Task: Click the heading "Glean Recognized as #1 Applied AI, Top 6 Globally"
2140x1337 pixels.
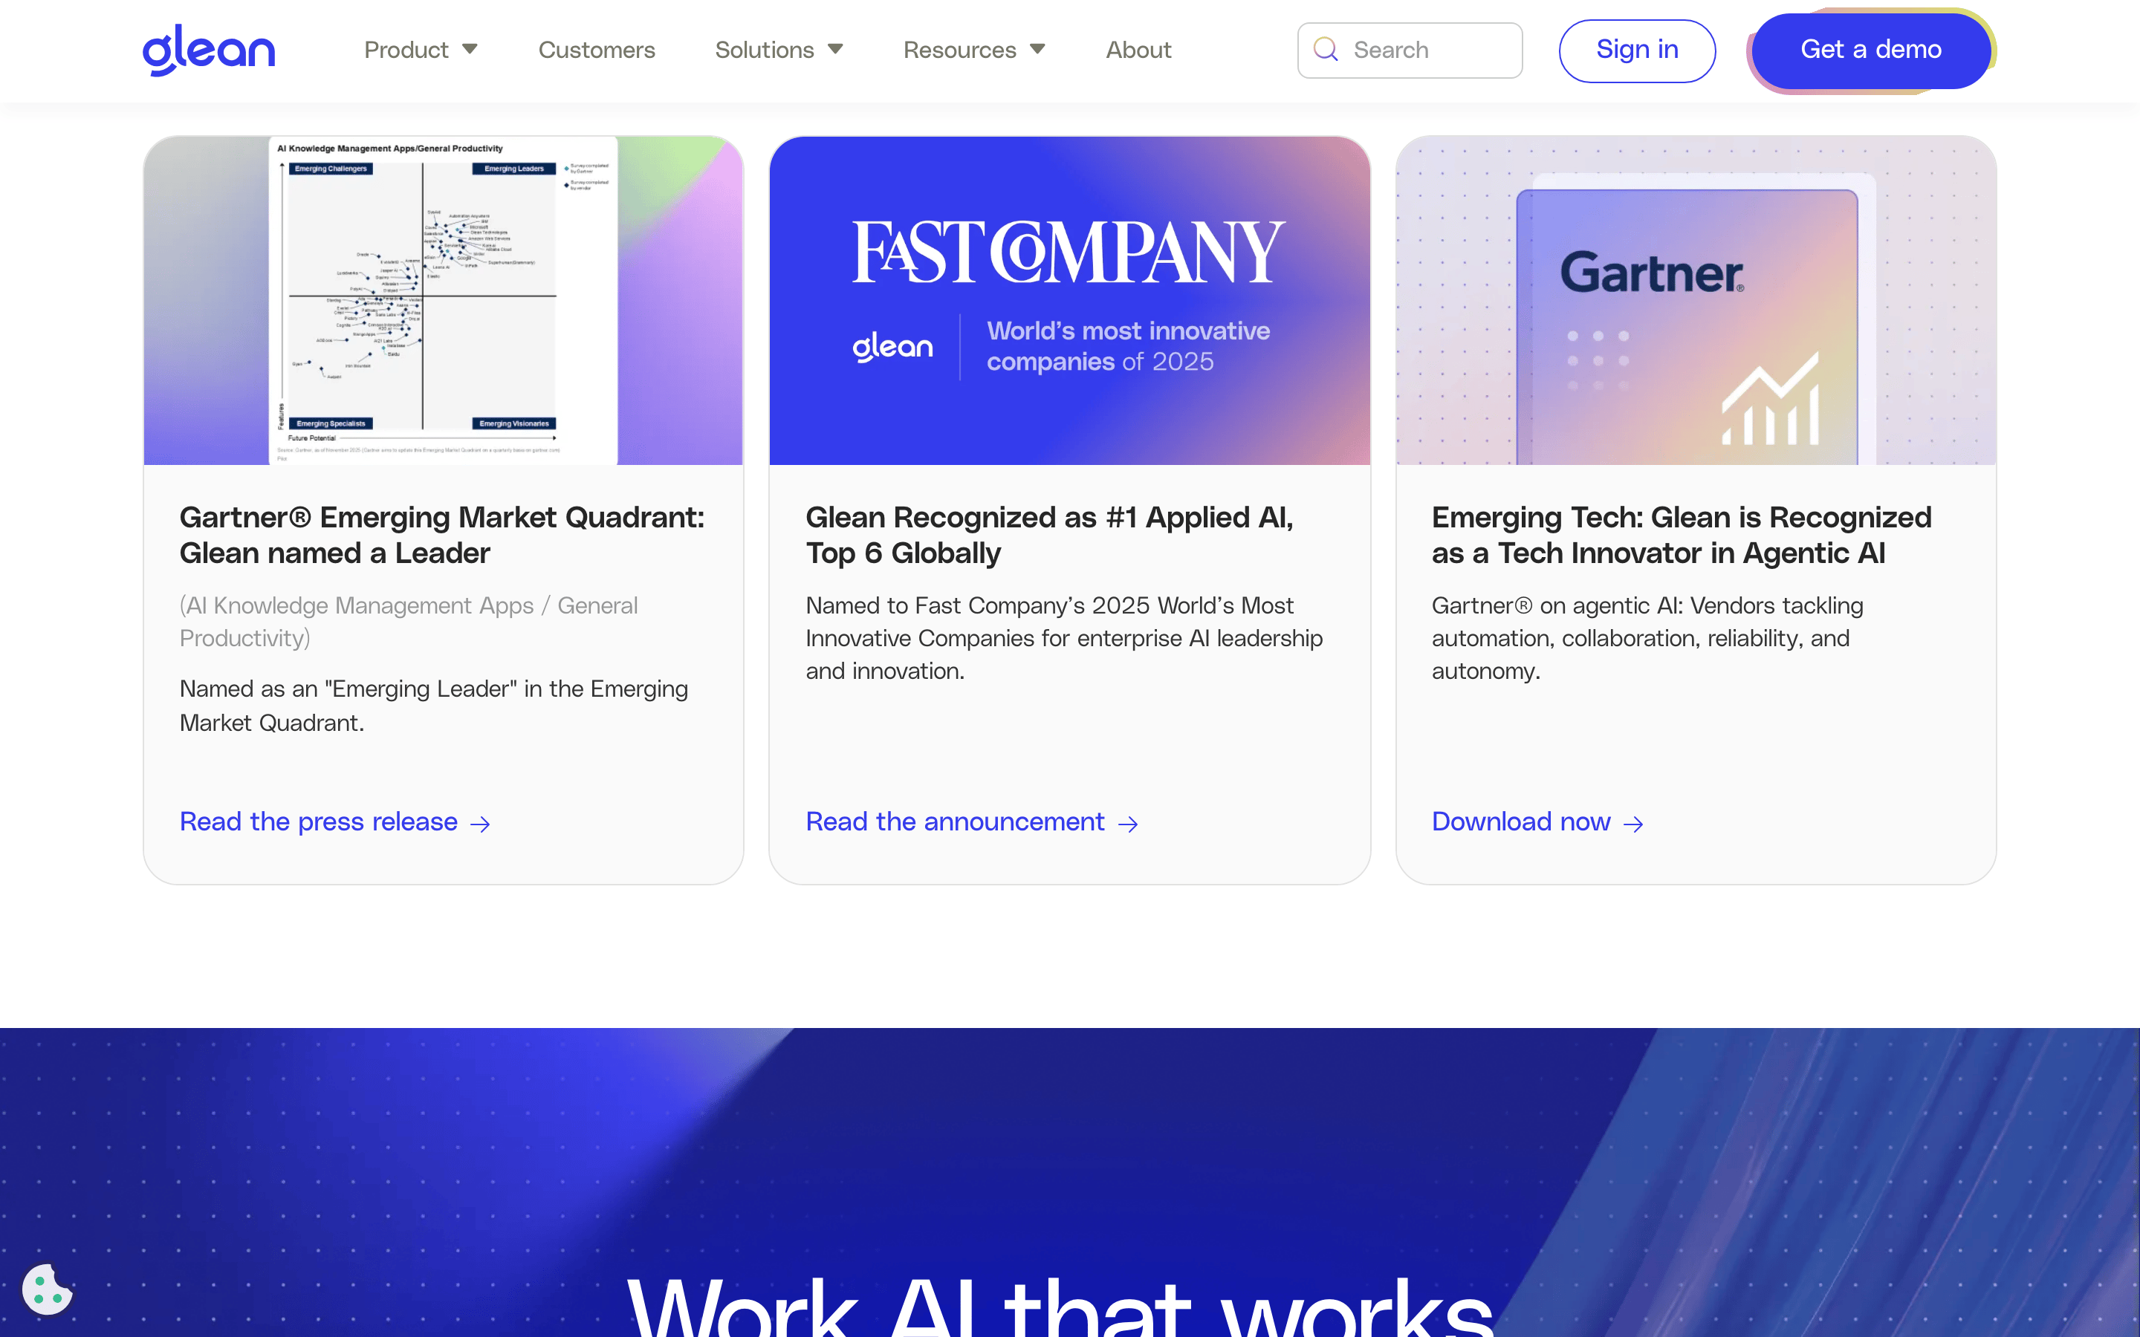Action: click(1050, 535)
